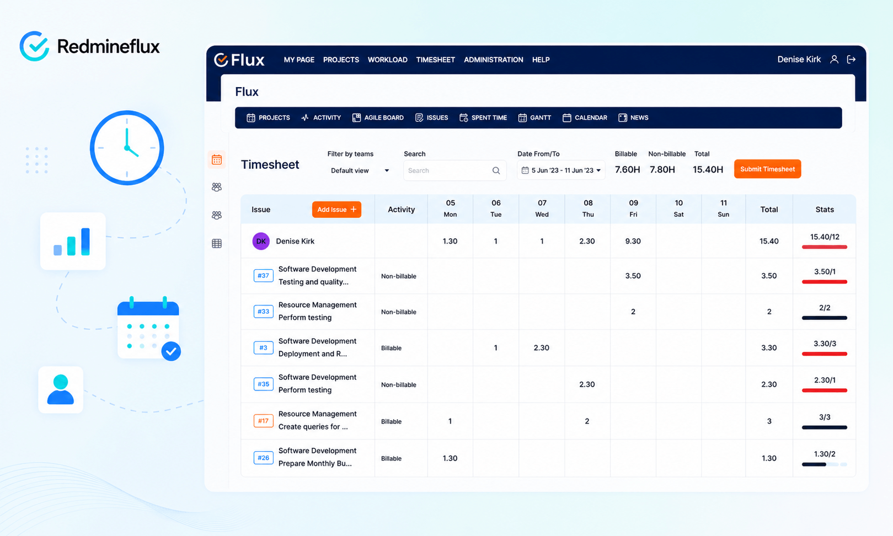The image size is (893, 536).
Task: Click the 11 Sun column header
Action: [723, 208]
